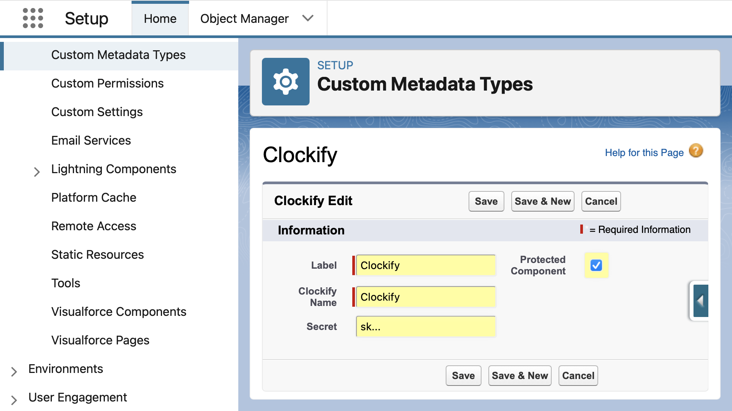This screenshot has height=411, width=732.
Task: Click into the Clockify Name input field
Action: point(426,297)
